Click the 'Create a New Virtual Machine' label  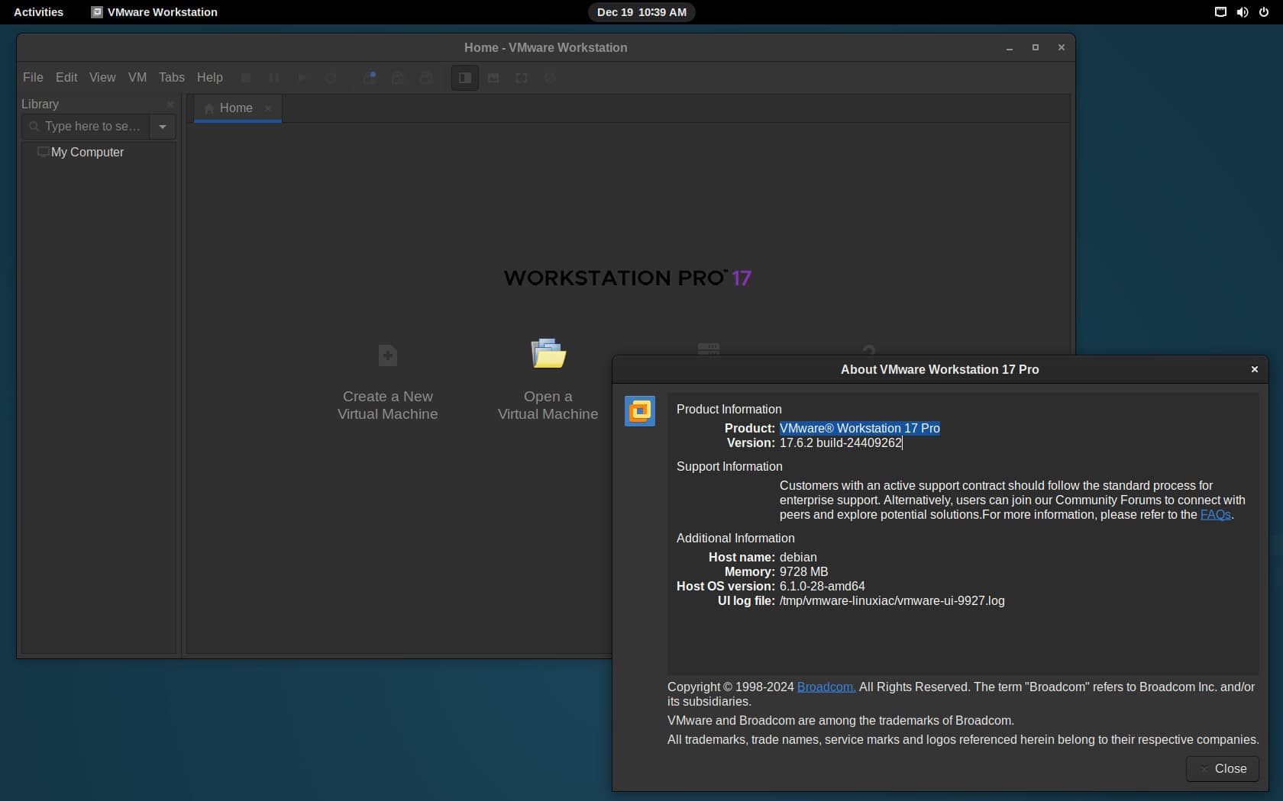388,405
